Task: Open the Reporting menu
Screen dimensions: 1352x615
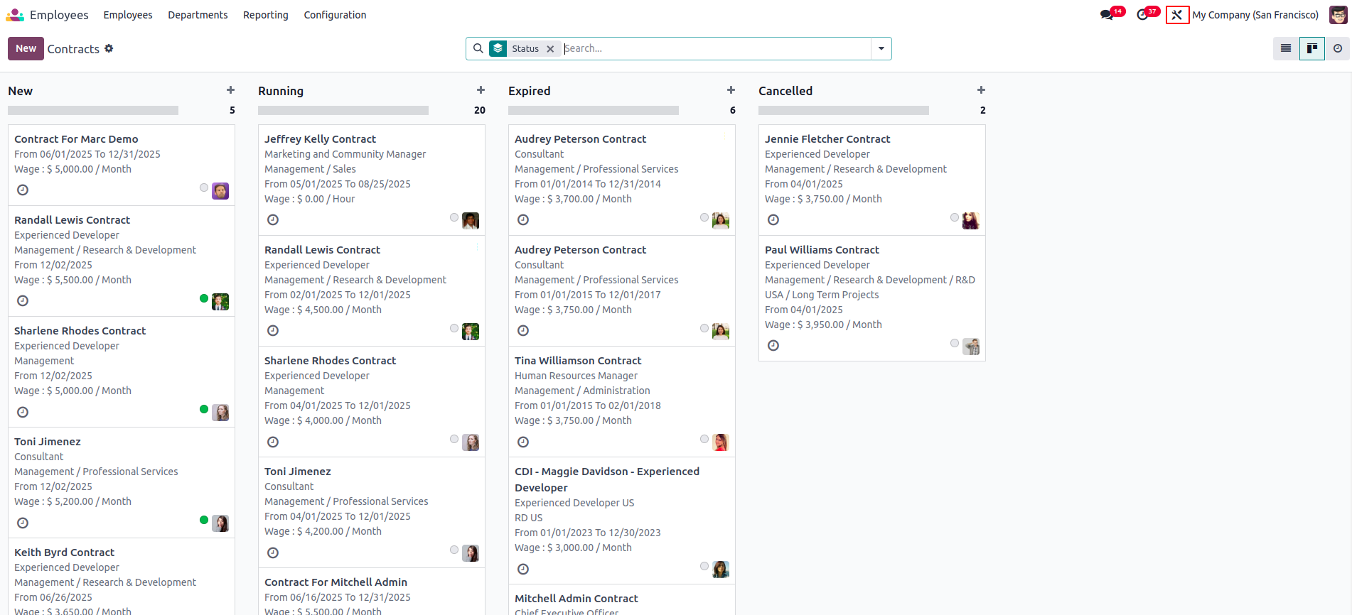Action: (266, 15)
